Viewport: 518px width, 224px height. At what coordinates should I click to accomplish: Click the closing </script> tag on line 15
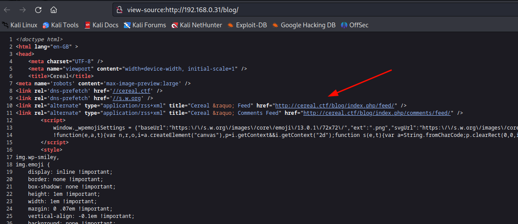pyautogui.click(x=55, y=142)
